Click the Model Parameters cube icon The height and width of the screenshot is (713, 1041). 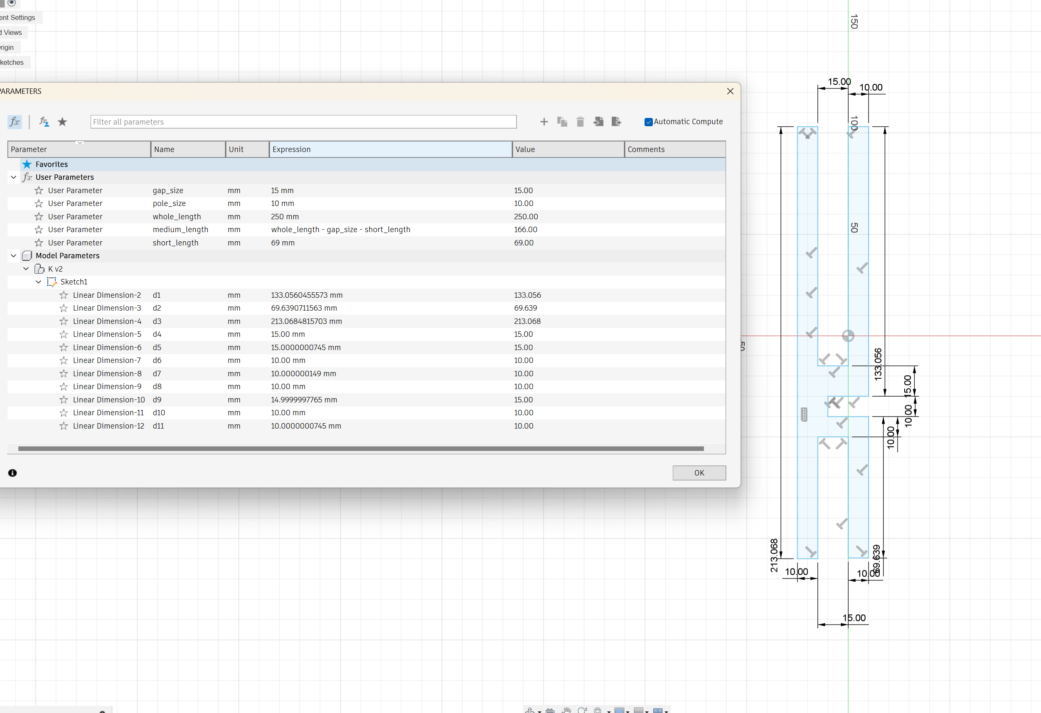(x=27, y=255)
